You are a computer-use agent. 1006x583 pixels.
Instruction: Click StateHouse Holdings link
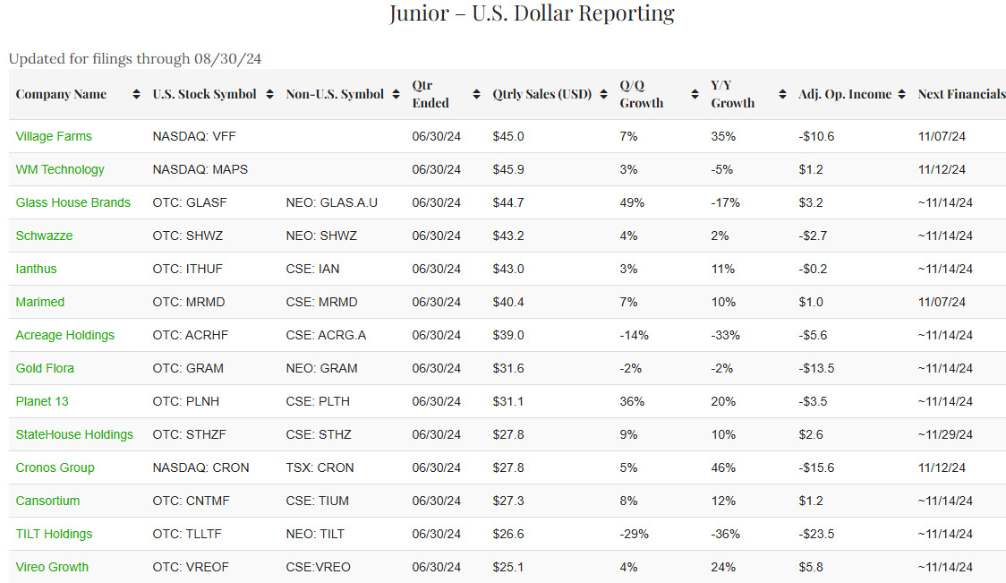coord(74,434)
